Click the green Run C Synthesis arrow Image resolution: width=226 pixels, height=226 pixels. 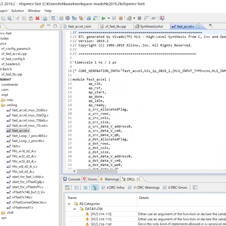pos(103,18)
